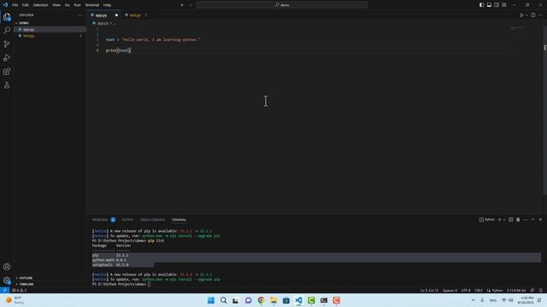Click app.py in the breadcrumb bar

point(103,23)
